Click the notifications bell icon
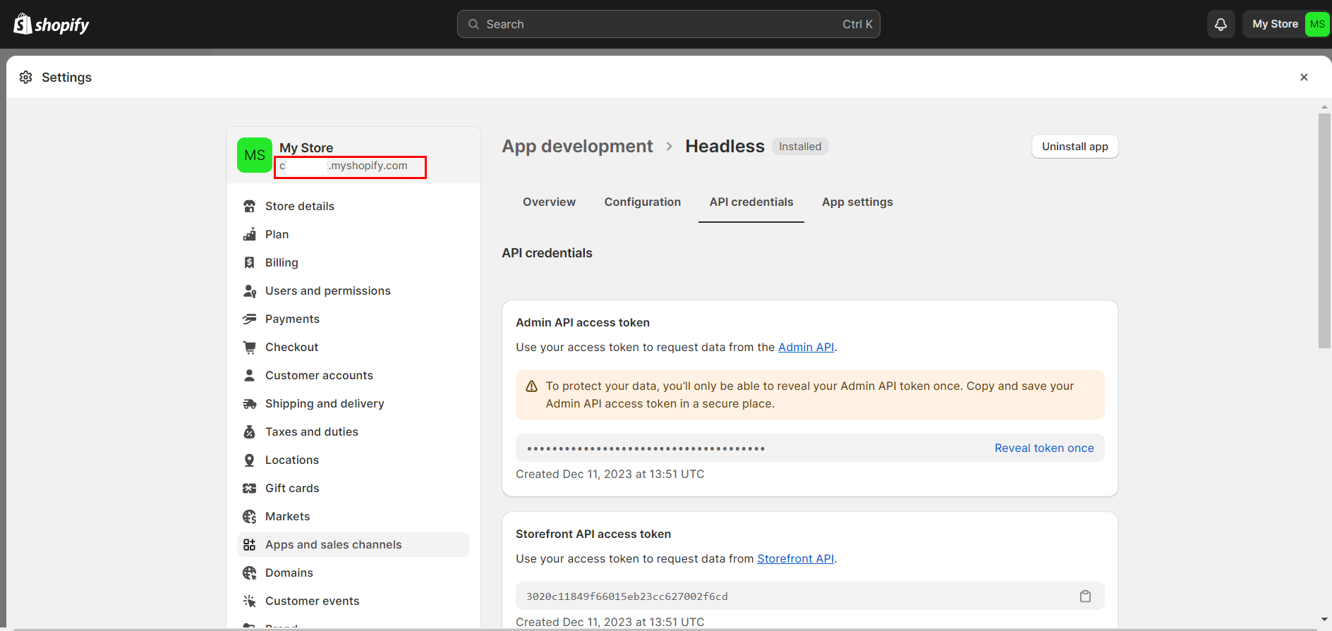 point(1221,24)
